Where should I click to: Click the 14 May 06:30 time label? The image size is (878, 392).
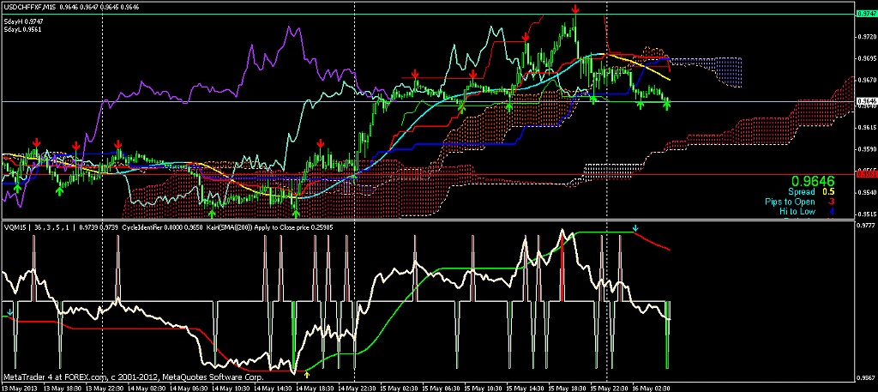[188, 388]
